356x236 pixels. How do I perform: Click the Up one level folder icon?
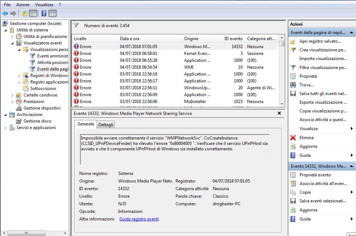pyautogui.click(x=24, y=14)
